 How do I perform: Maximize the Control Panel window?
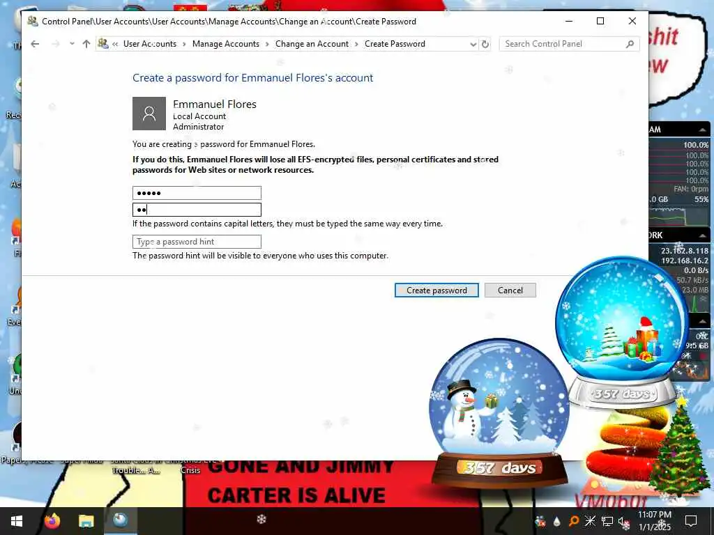pyautogui.click(x=600, y=21)
